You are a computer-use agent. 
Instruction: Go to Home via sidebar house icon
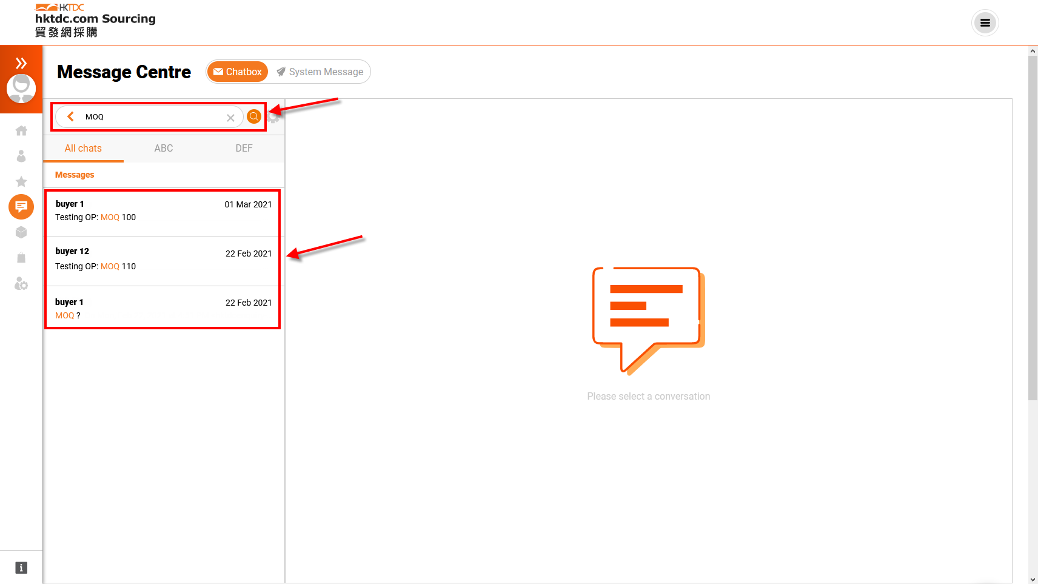click(21, 130)
